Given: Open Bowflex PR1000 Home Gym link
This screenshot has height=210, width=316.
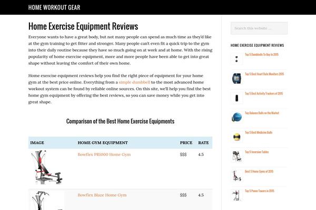Looking at the screenshot, I should 104,154.
